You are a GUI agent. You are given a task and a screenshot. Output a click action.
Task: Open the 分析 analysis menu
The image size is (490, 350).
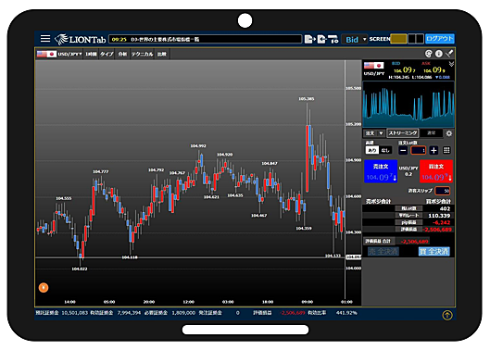click(122, 54)
